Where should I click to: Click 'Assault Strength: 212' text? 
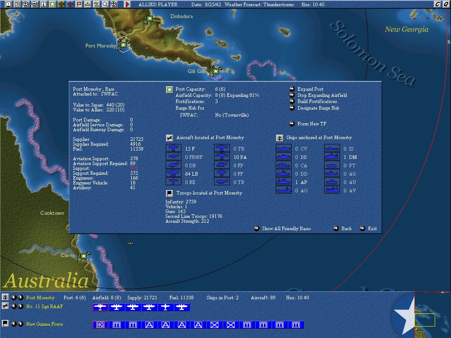[x=187, y=221]
